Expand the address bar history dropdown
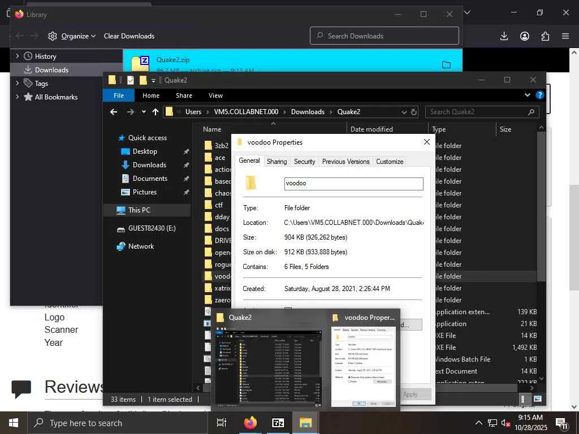This screenshot has height=434, width=579. pyautogui.click(x=404, y=112)
